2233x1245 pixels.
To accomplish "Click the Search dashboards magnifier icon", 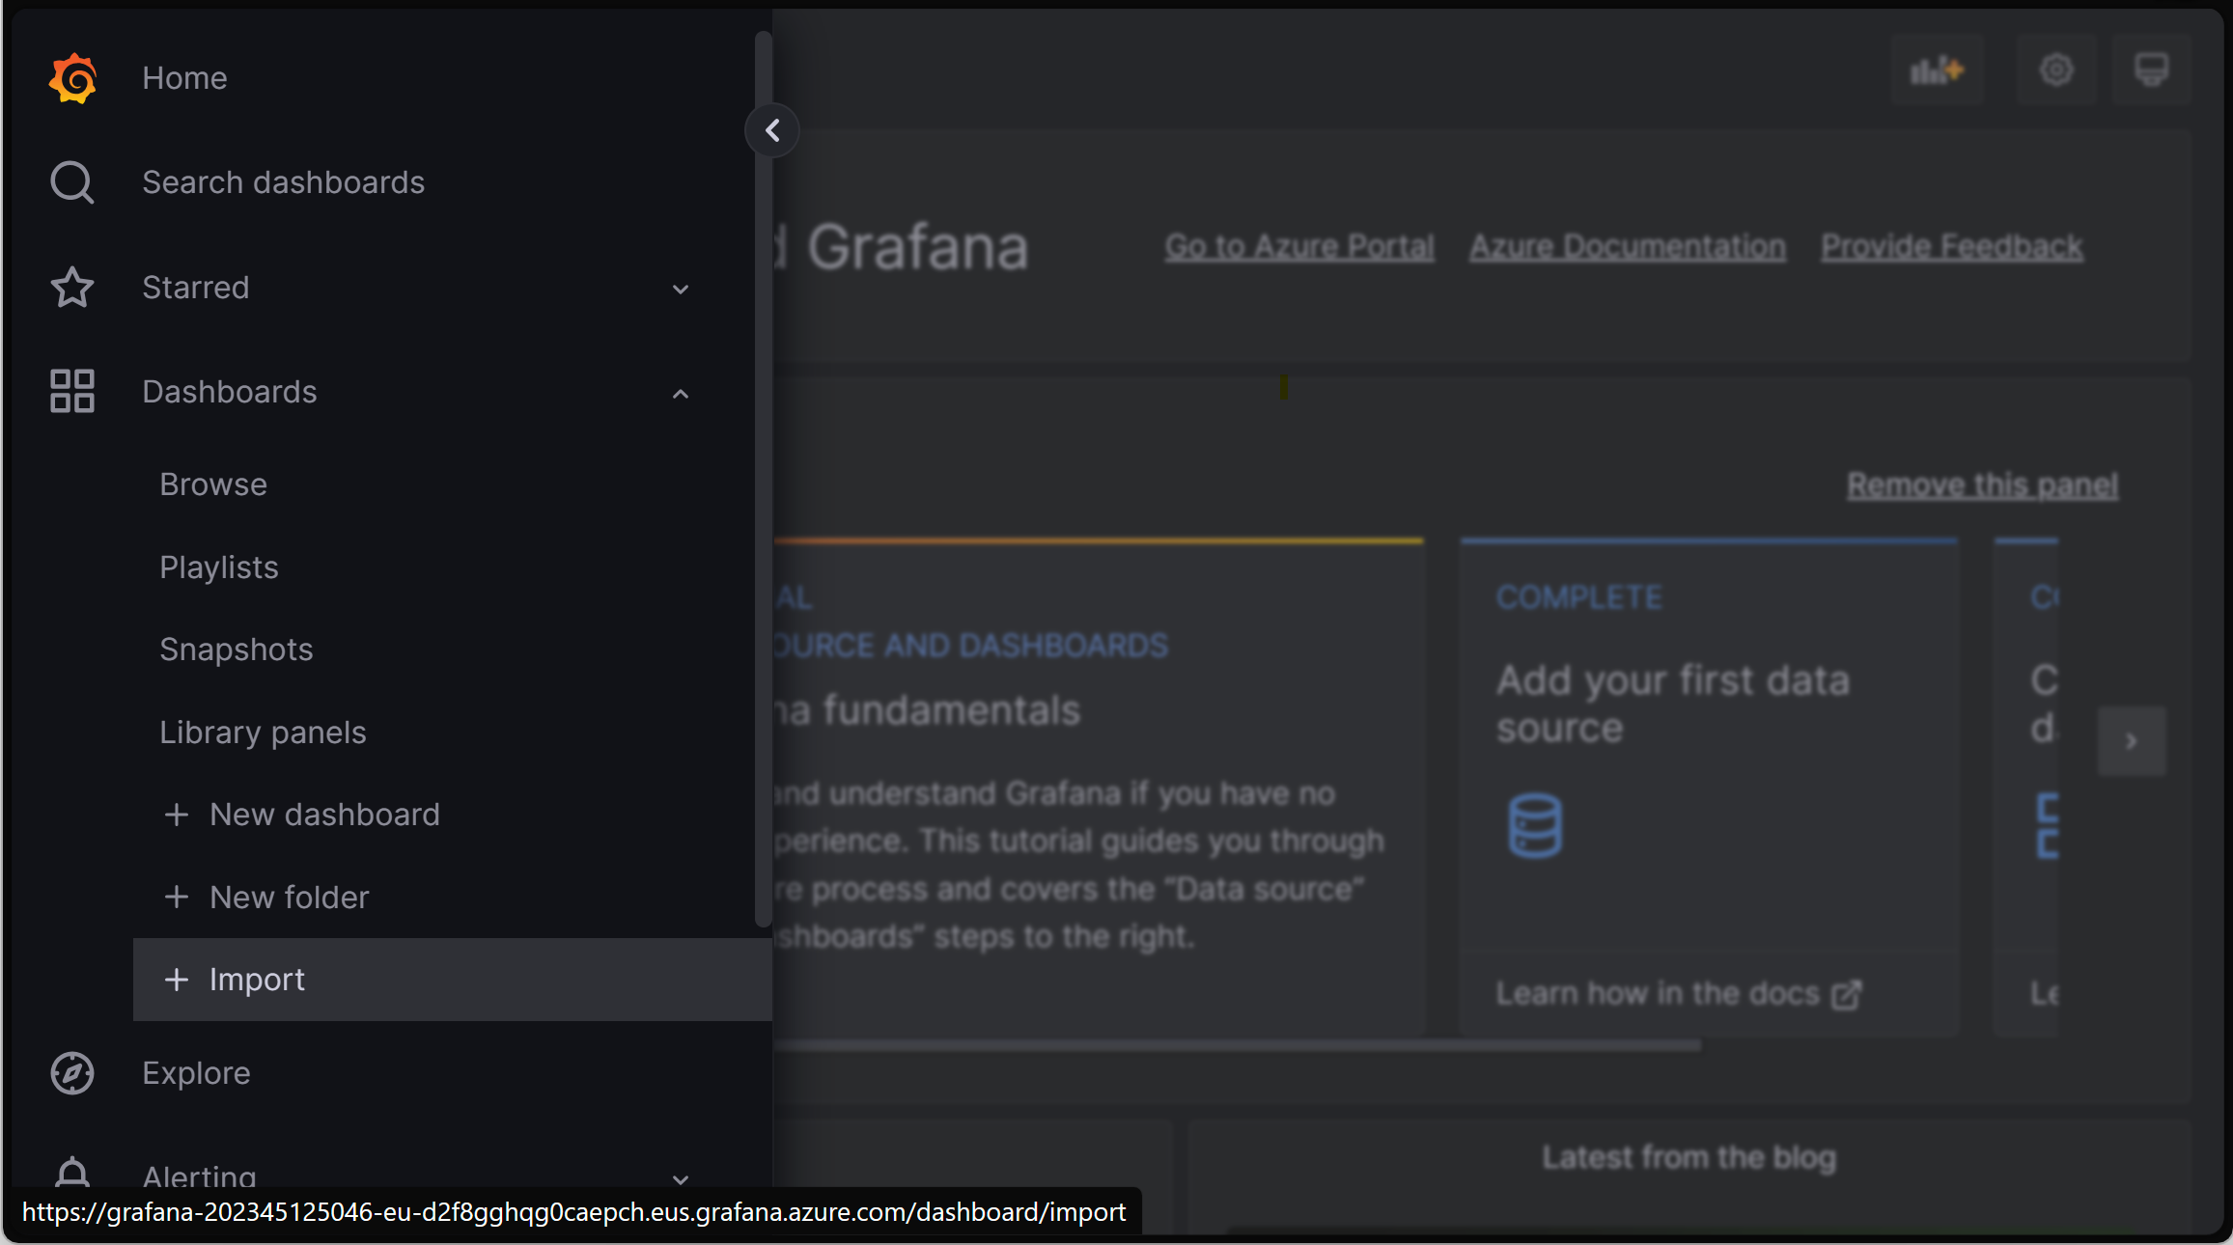I will tap(70, 182).
